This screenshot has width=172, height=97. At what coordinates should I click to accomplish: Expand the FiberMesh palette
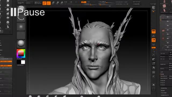(164, 93)
